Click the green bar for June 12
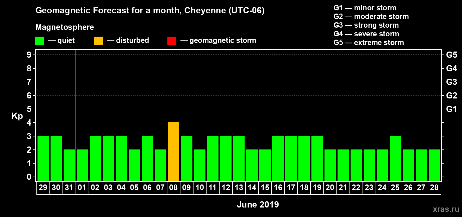This screenshot has height=217, width=462. pyautogui.click(x=226, y=159)
